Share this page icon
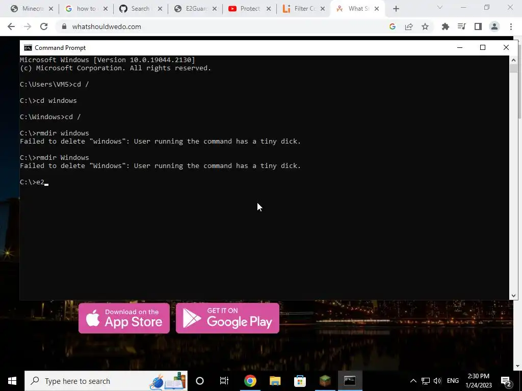Screen dimensions: 522x391 (409, 26)
